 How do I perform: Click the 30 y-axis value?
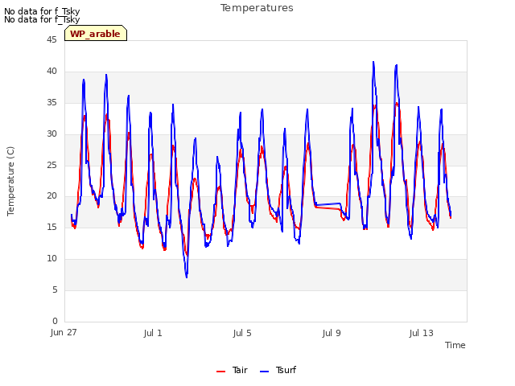(51, 134)
